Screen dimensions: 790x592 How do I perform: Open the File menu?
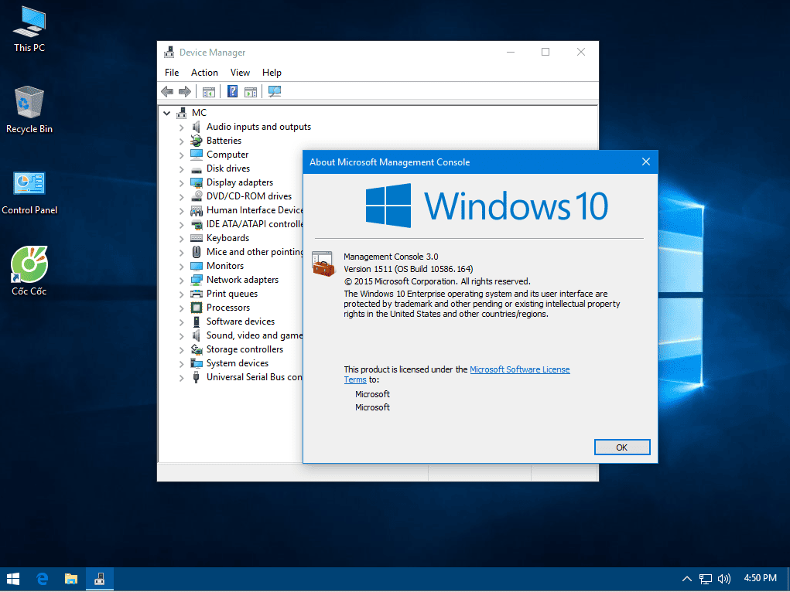click(172, 73)
